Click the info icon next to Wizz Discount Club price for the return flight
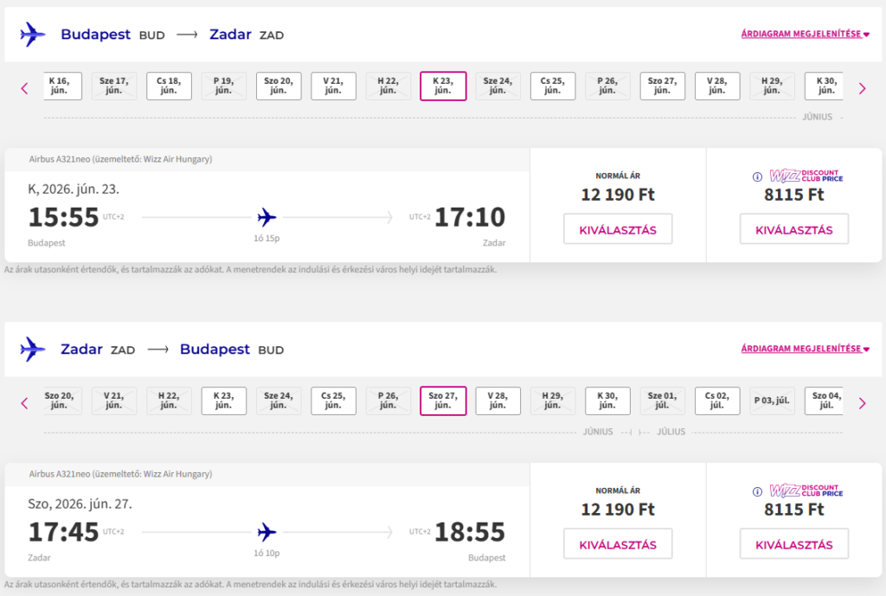Viewport: 886px width, 596px height. tap(758, 492)
